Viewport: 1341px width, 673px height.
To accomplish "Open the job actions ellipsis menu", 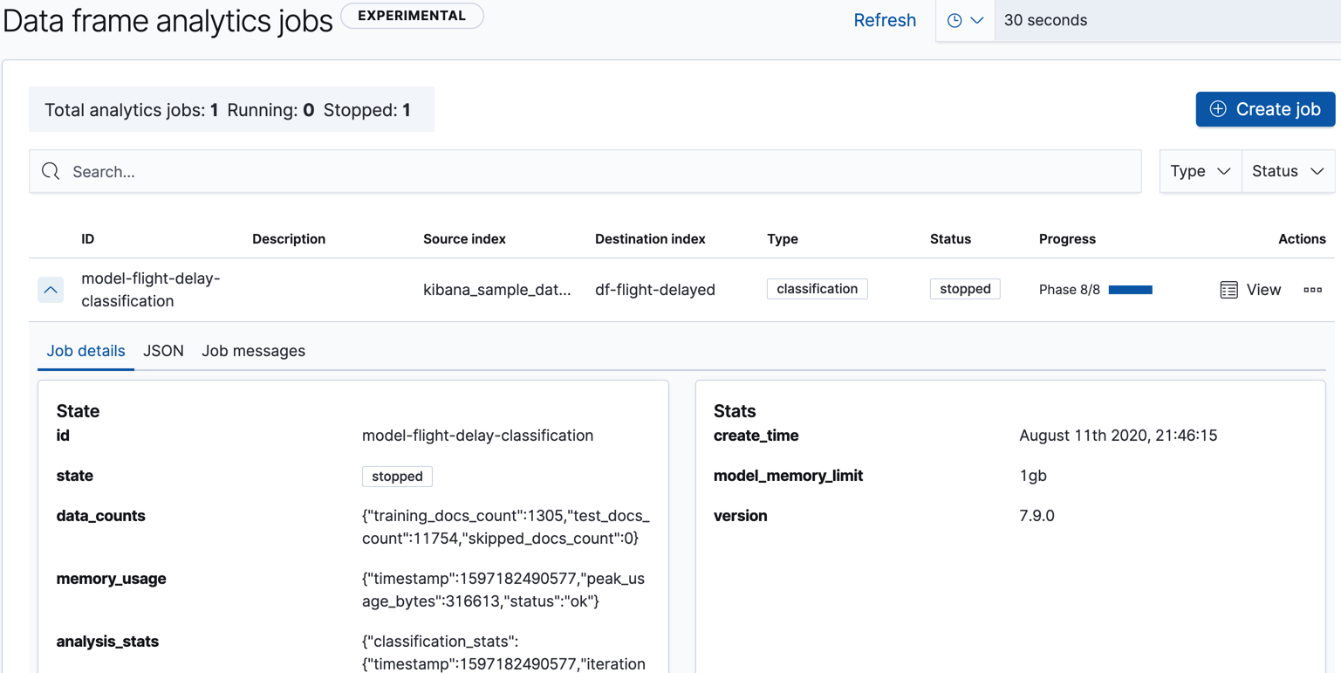I will tap(1312, 289).
